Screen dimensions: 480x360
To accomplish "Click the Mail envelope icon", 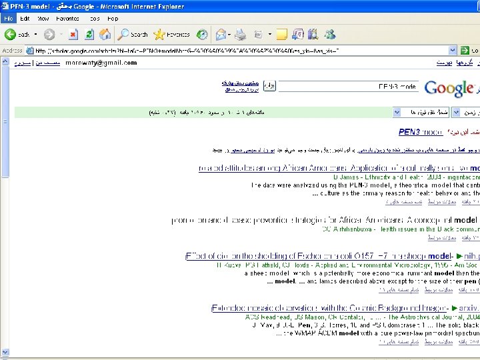I will [221, 34].
